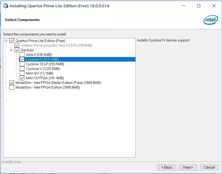
Task: Select the Cyclone 10 LP (293.5MB) row
Action: pos(45,64)
